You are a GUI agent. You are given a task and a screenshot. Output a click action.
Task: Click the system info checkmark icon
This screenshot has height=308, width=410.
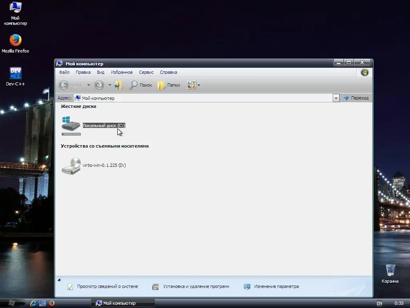[70, 287]
